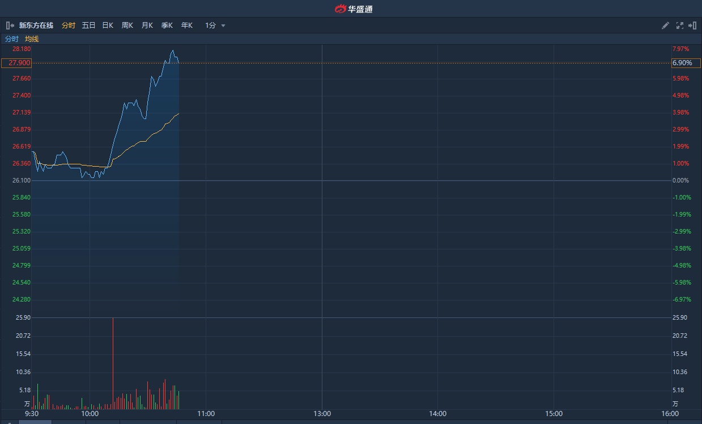Open the 年K yearly chart tab

click(x=187, y=26)
